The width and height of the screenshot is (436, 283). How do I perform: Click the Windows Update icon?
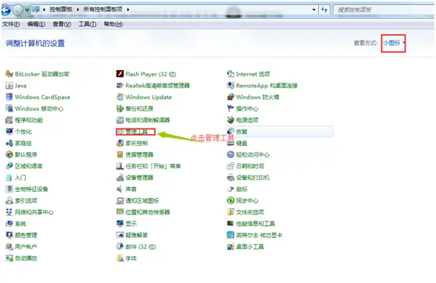[x=120, y=97]
